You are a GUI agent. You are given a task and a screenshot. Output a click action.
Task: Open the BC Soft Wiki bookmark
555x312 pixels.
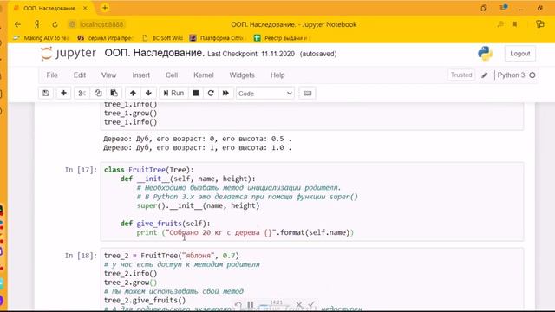pyautogui.click(x=162, y=38)
